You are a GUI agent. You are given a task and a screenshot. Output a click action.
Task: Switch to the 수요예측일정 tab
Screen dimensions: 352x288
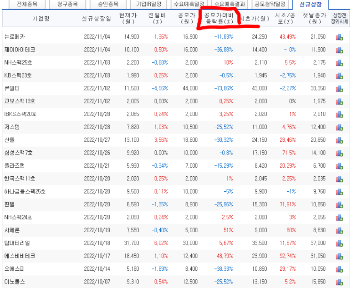[x=189, y=4]
